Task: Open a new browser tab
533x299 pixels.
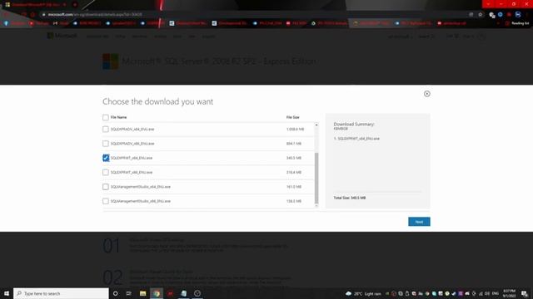Action: pos(75,5)
